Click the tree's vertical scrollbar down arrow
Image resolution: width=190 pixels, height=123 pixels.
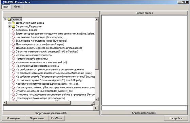97,99
